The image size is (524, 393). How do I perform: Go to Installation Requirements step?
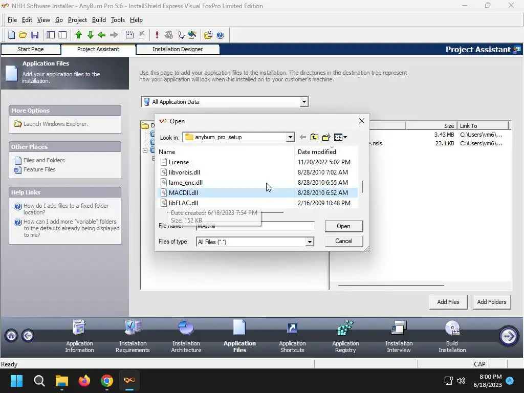click(x=133, y=336)
